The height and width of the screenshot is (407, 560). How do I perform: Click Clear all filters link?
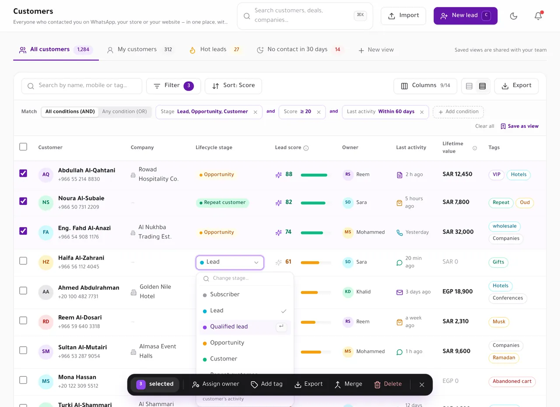(x=485, y=126)
